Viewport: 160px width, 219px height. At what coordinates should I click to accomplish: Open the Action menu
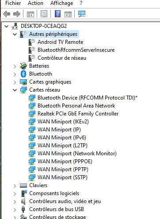(x=35, y=3)
